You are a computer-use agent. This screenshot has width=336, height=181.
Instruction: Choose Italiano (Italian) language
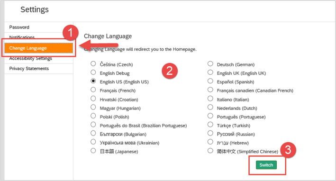[x=210, y=99]
